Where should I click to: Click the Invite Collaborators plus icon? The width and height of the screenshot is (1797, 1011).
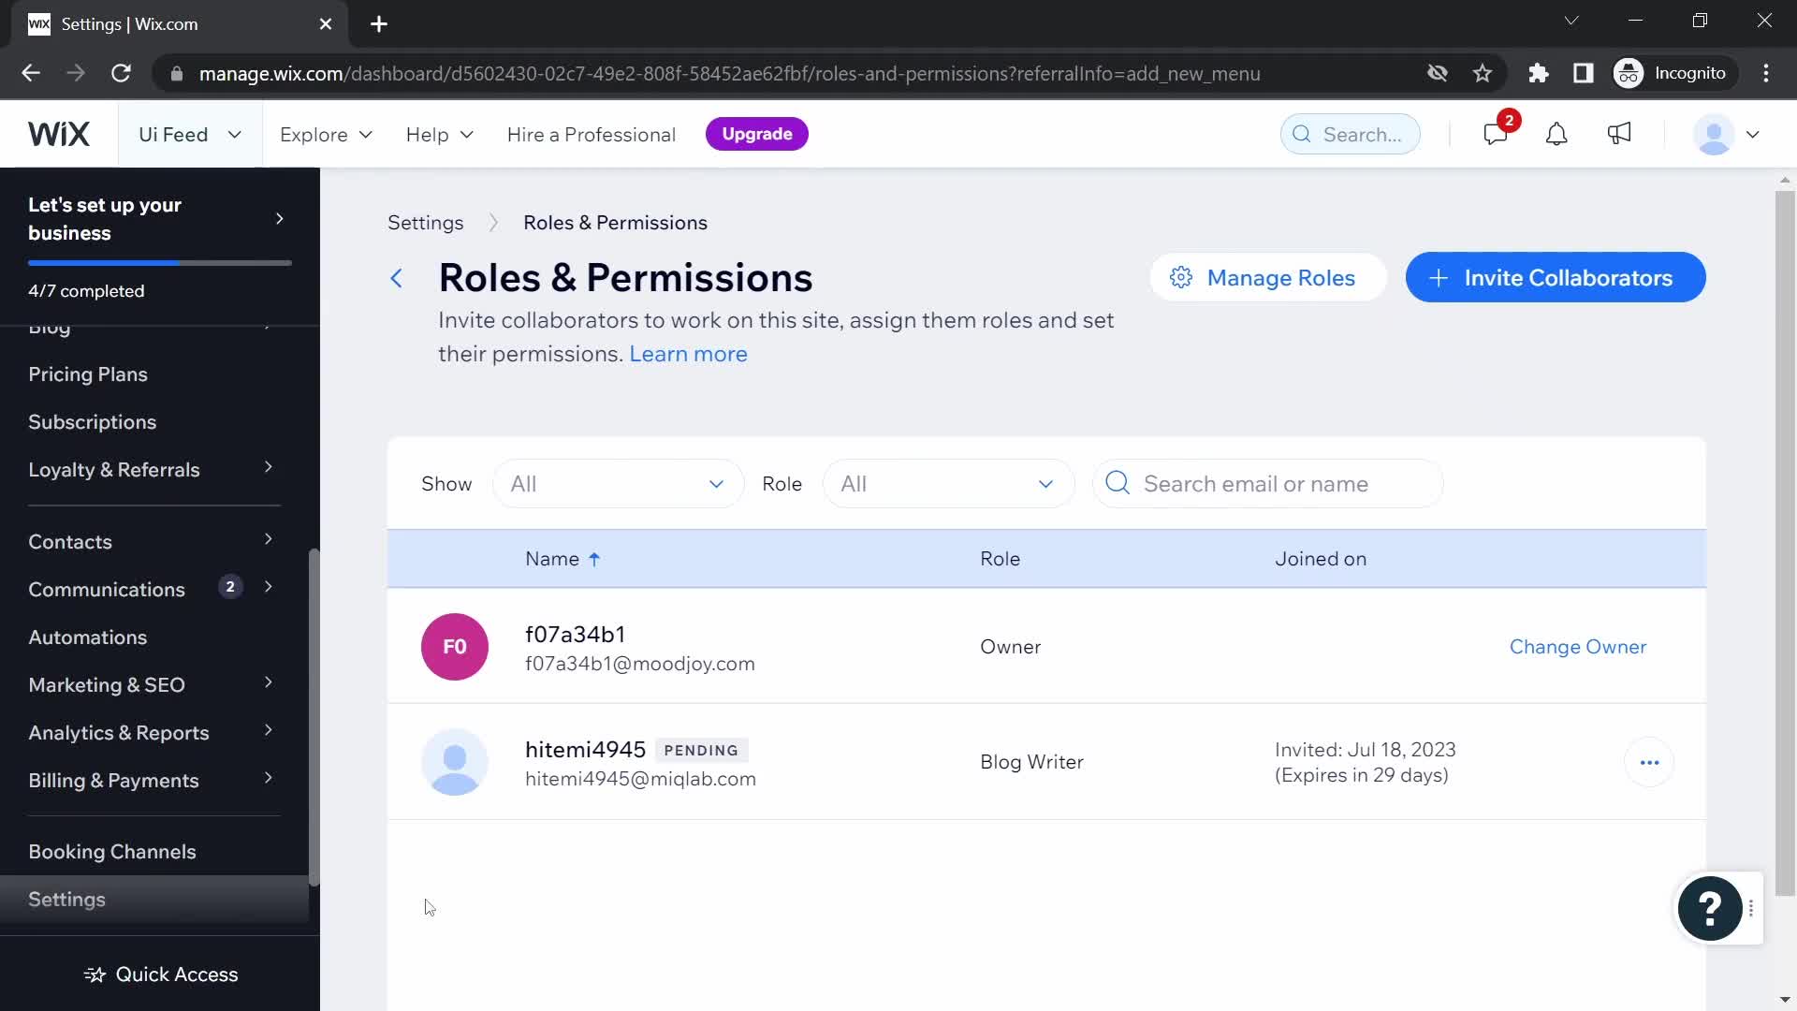pos(1440,278)
